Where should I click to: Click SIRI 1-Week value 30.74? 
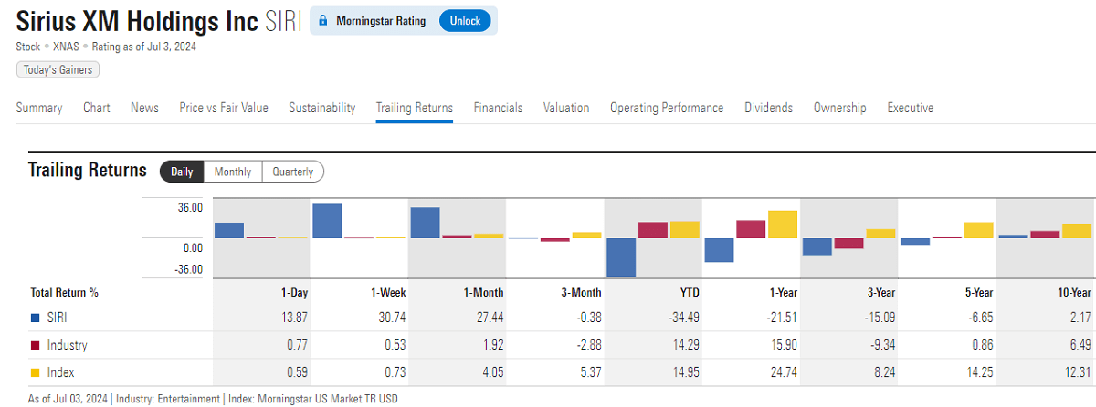tap(394, 318)
